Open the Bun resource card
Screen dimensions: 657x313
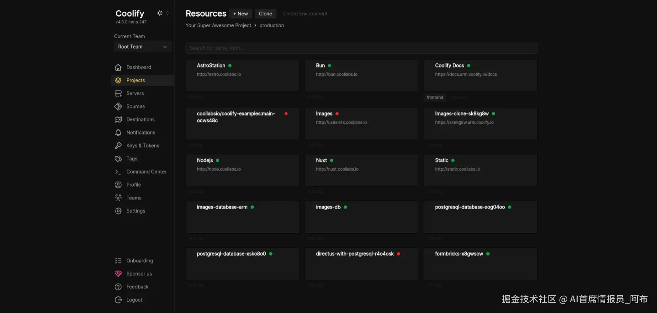362,76
